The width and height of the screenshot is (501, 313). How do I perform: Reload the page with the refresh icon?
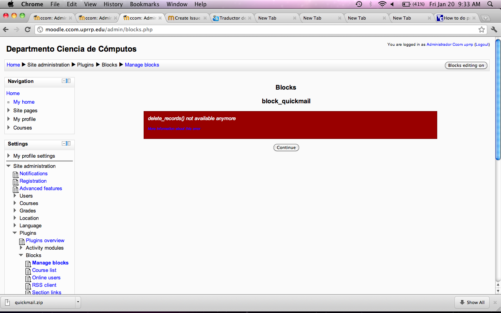(x=27, y=29)
